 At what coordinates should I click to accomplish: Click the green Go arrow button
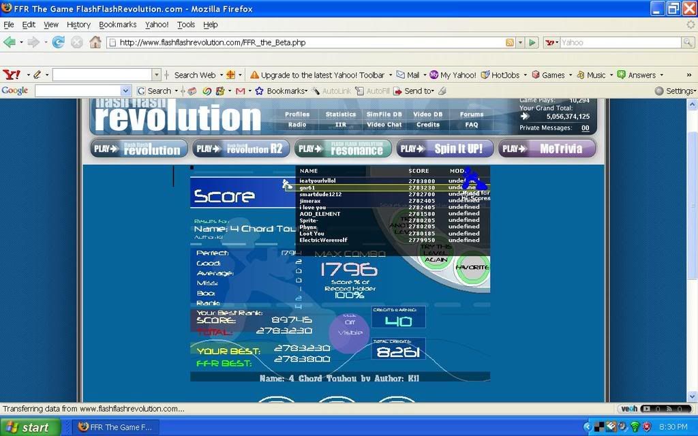[x=532, y=42]
